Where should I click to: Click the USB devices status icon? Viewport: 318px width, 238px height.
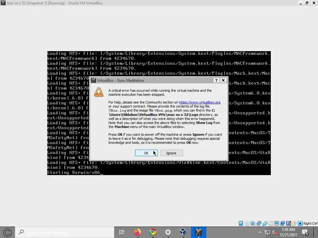pyautogui.click(x=265, y=223)
